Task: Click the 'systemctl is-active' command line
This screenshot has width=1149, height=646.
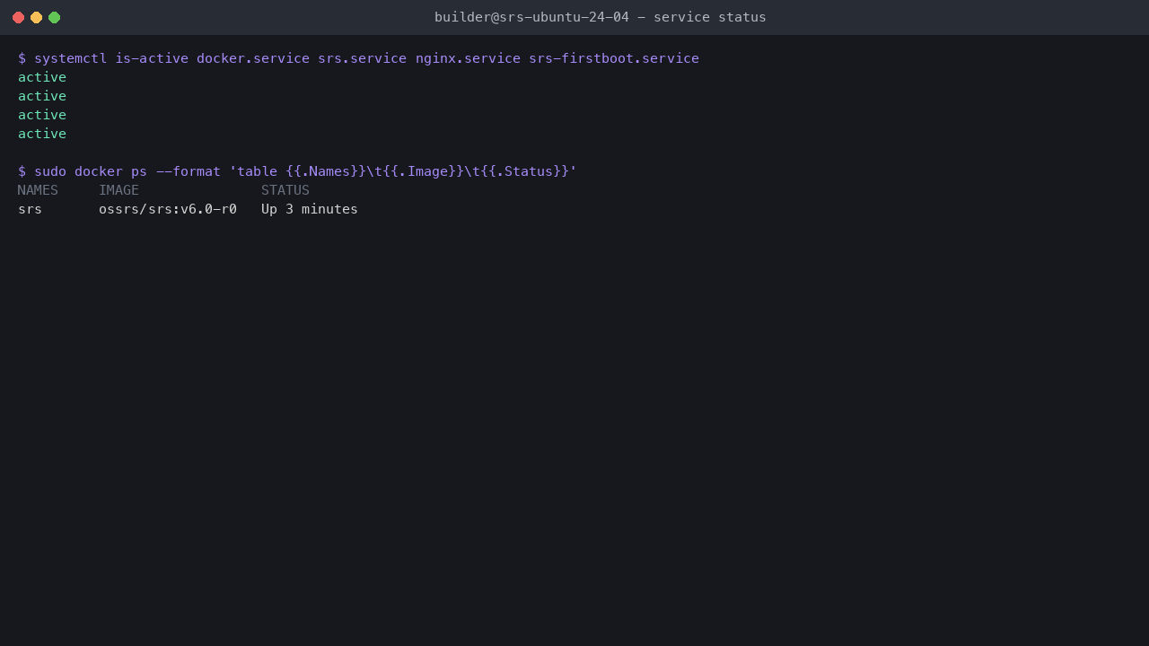Action: (358, 58)
